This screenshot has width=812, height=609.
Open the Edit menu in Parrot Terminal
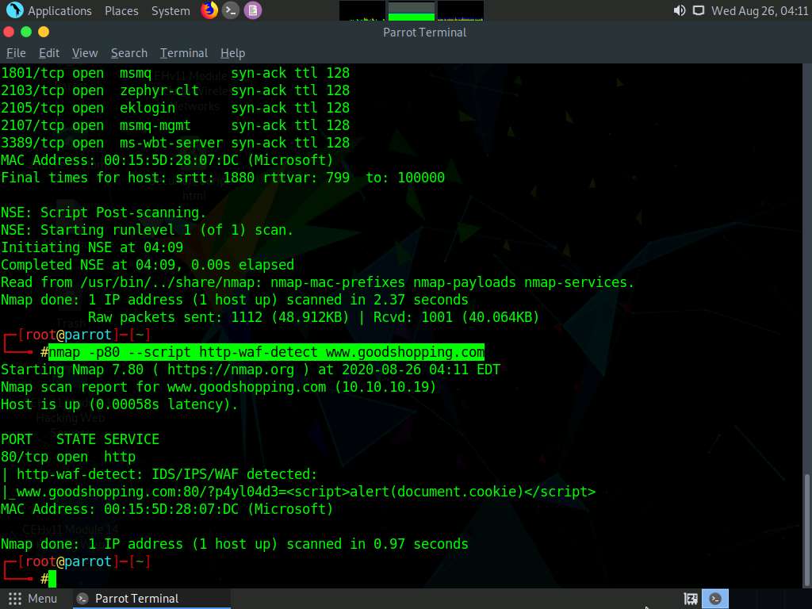click(48, 53)
